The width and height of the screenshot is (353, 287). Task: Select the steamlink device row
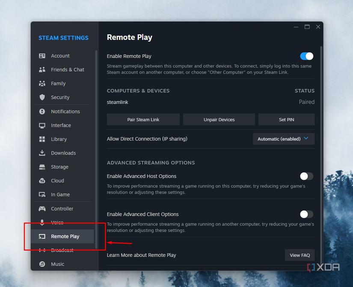click(211, 102)
